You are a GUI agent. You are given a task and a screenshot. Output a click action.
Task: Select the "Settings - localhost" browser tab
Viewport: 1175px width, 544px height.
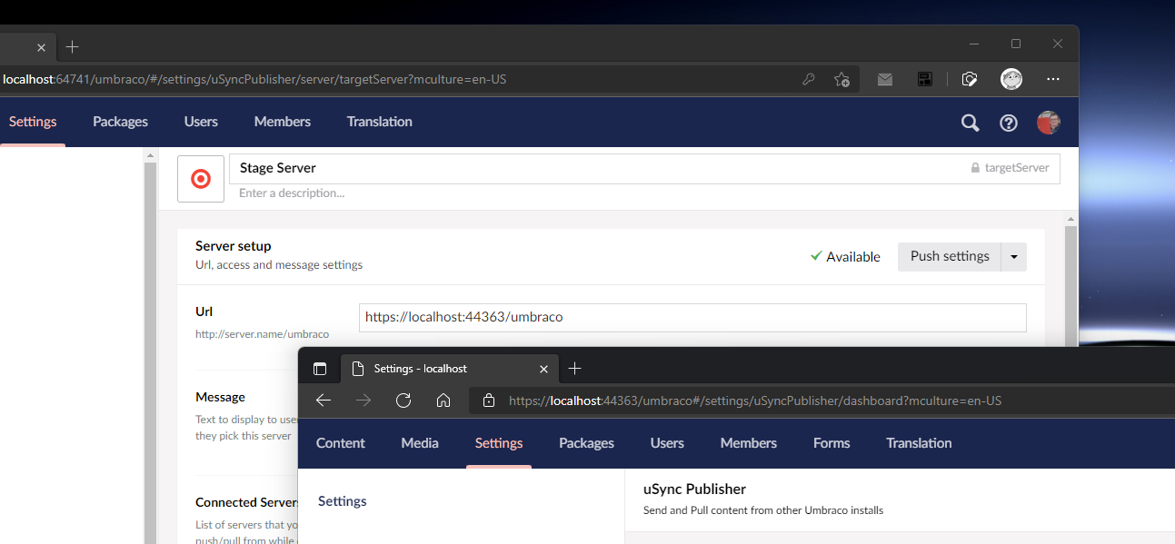pyautogui.click(x=450, y=369)
